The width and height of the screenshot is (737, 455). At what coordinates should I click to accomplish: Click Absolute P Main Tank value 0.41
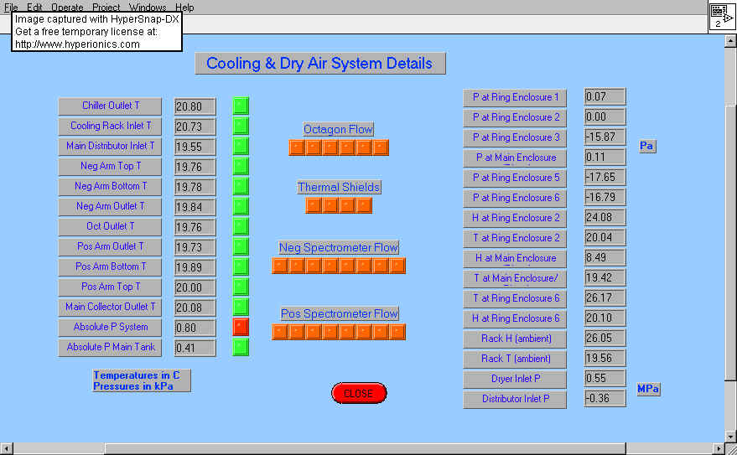pyautogui.click(x=195, y=348)
